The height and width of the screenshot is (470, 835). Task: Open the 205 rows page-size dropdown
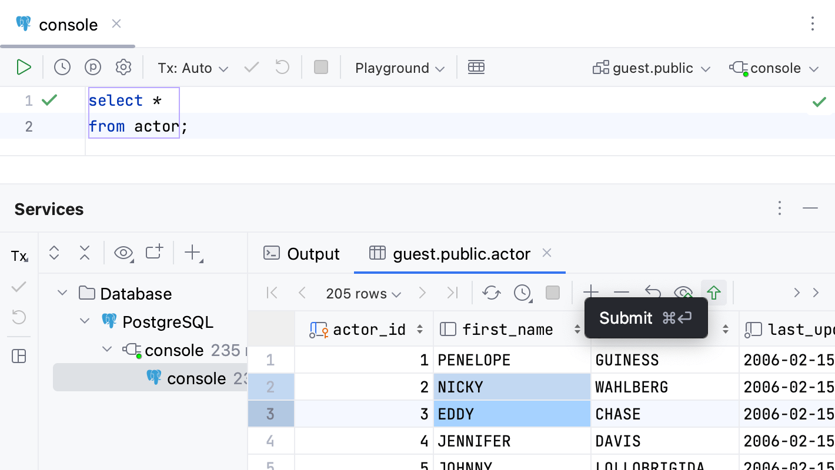(363, 293)
